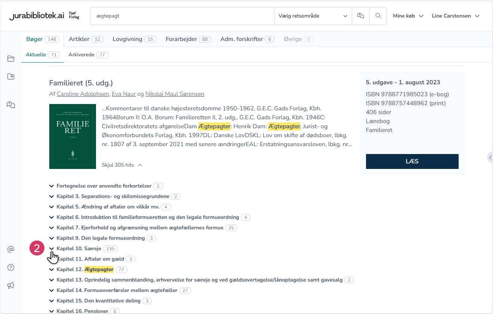Open the Mine køb dropdown menu

coord(408,16)
